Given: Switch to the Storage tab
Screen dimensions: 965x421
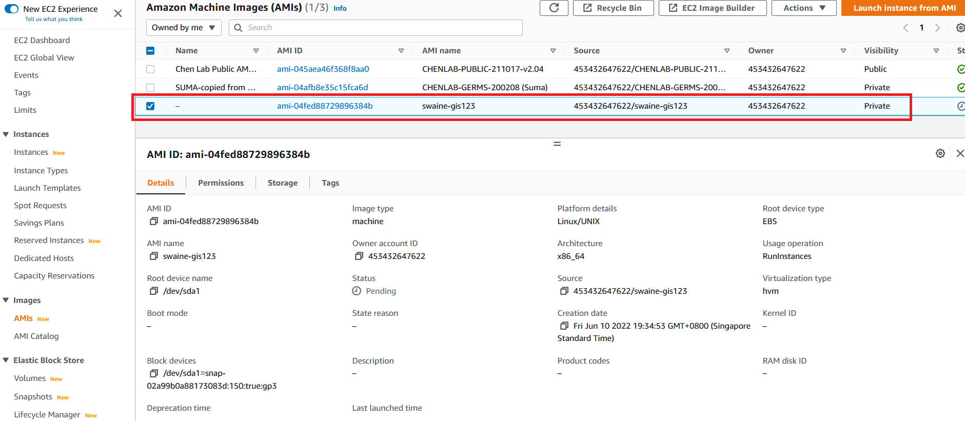Looking at the screenshot, I should tap(283, 183).
